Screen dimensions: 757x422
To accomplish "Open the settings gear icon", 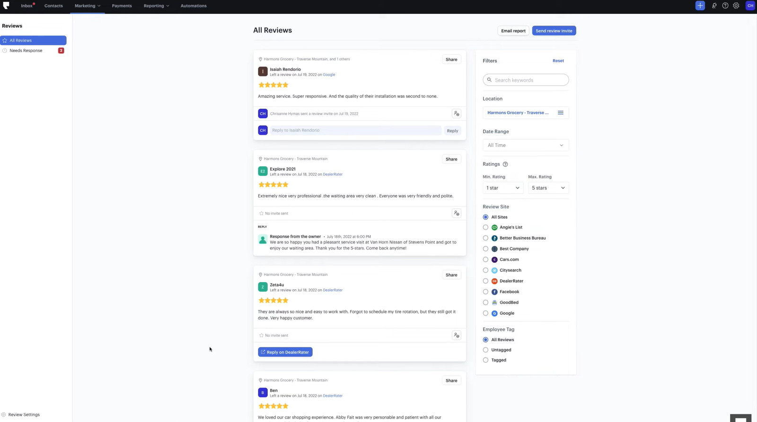I will tap(736, 6).
